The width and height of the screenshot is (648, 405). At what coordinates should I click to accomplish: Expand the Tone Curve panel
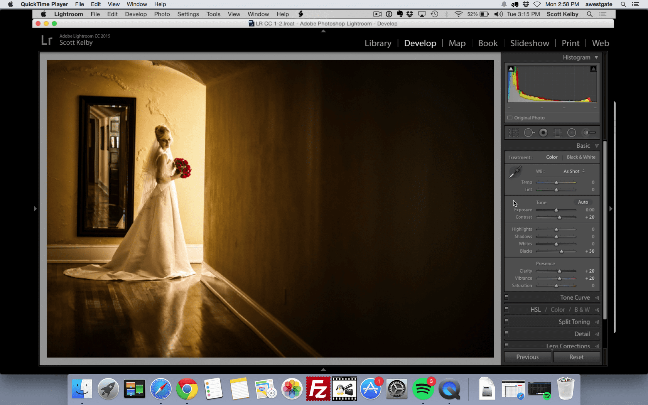[x=575, y=297]
